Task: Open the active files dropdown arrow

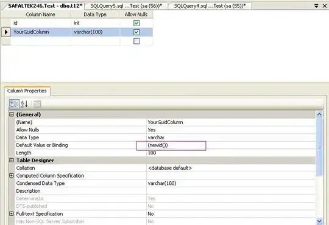Action: click(x=316, y=6)
